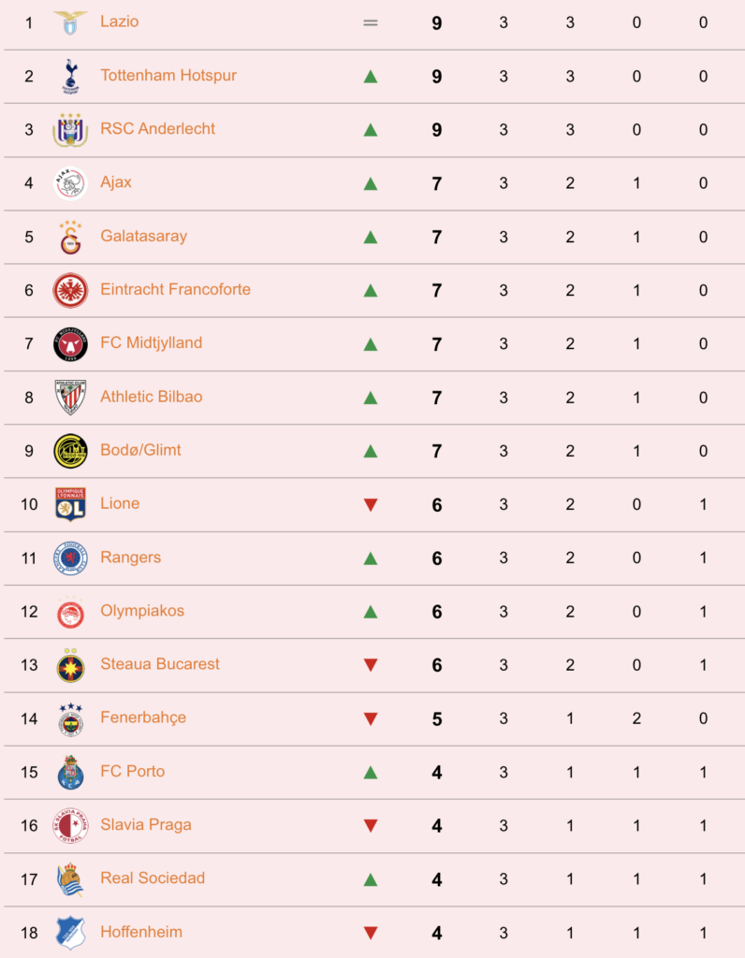Click the Tottenham Hotspur club crest
Screen dimensions: 745x958
pyautogui.click(x=70, y=76)
